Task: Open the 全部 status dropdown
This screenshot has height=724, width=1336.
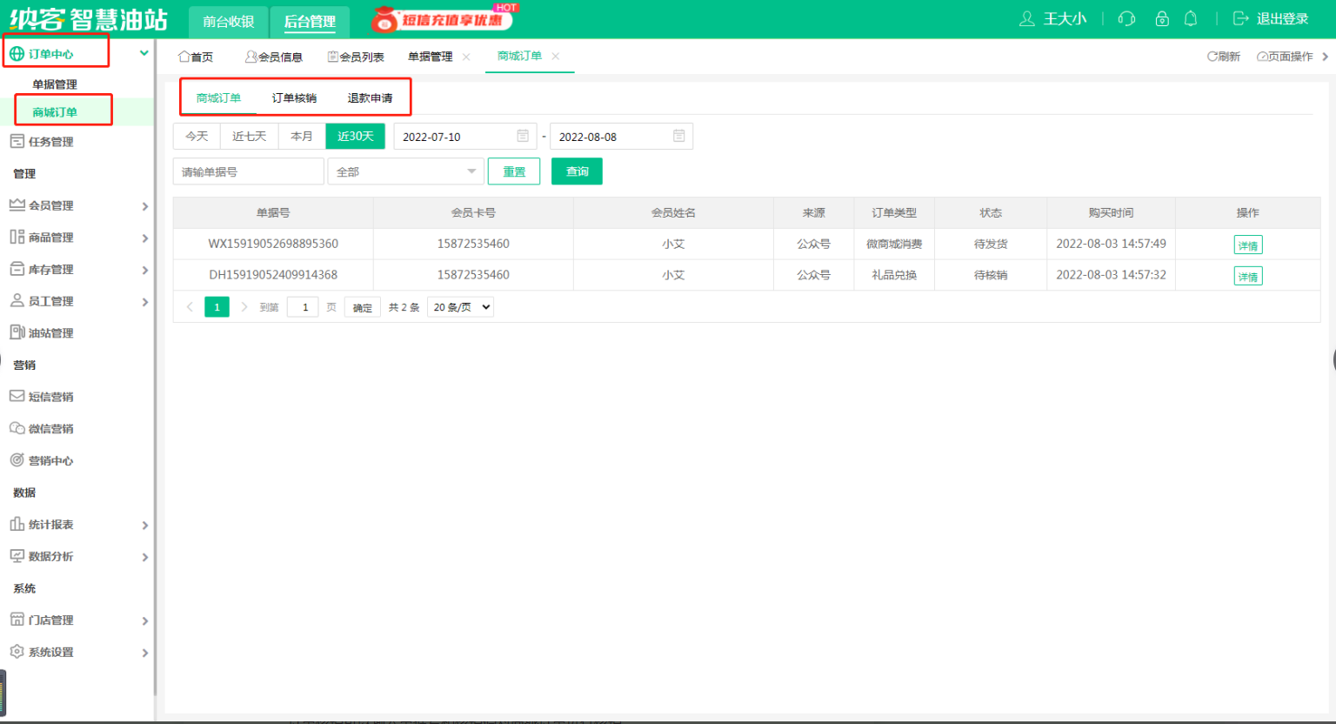Action: (405, 171)
